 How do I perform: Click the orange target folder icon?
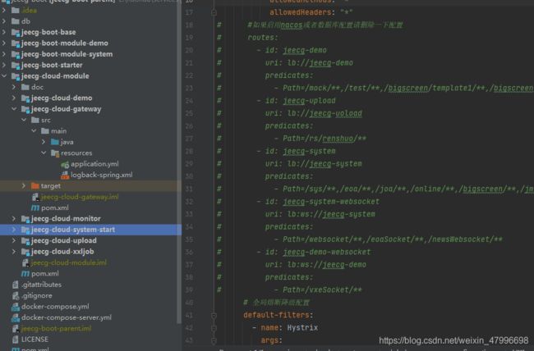pyautogui.click(x=35, y=185)
